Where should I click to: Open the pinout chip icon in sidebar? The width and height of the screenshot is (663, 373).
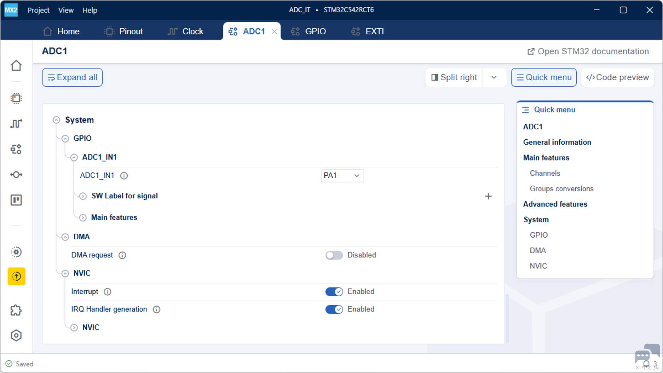(16, 98)
